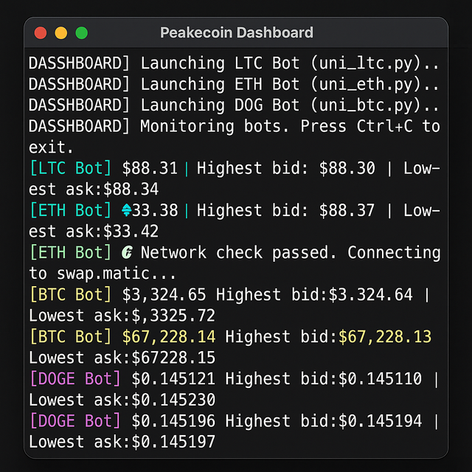Click the cyan [LTC Bot] label
This screenshot has height=472, width=472.
[x=71, y=168]
